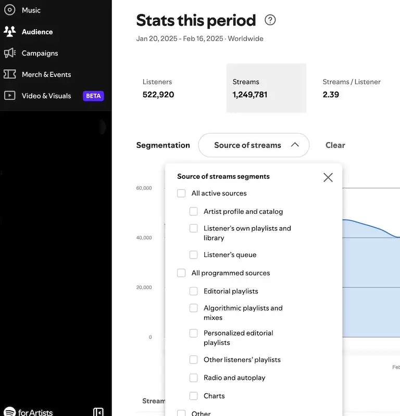Open the Stats this period help tooltip
The width and height of the screenshot is (400, 416).
tap(270, 20)
